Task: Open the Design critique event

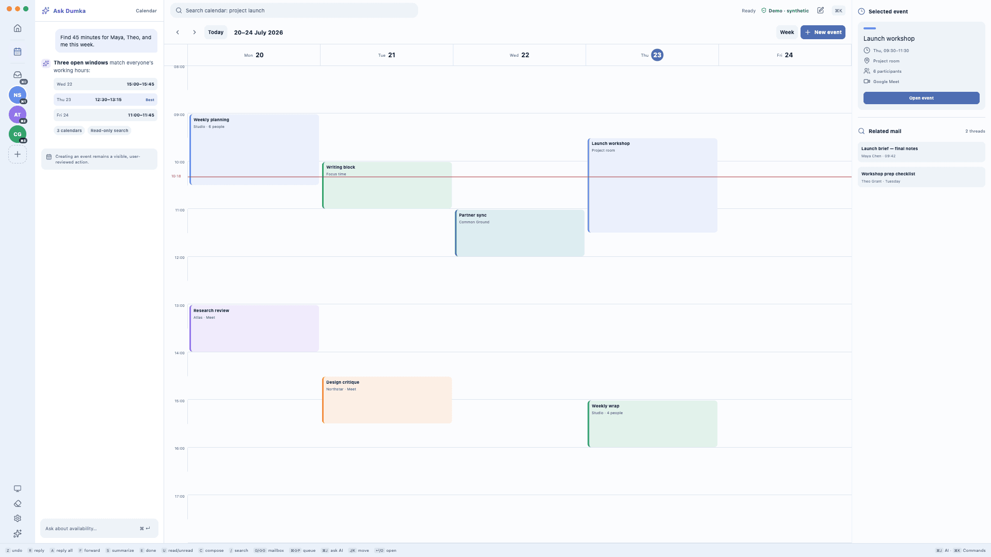Action: (387, 400)
